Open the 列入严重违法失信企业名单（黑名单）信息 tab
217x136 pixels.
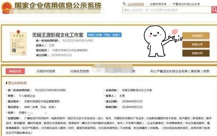pos(180,71)
